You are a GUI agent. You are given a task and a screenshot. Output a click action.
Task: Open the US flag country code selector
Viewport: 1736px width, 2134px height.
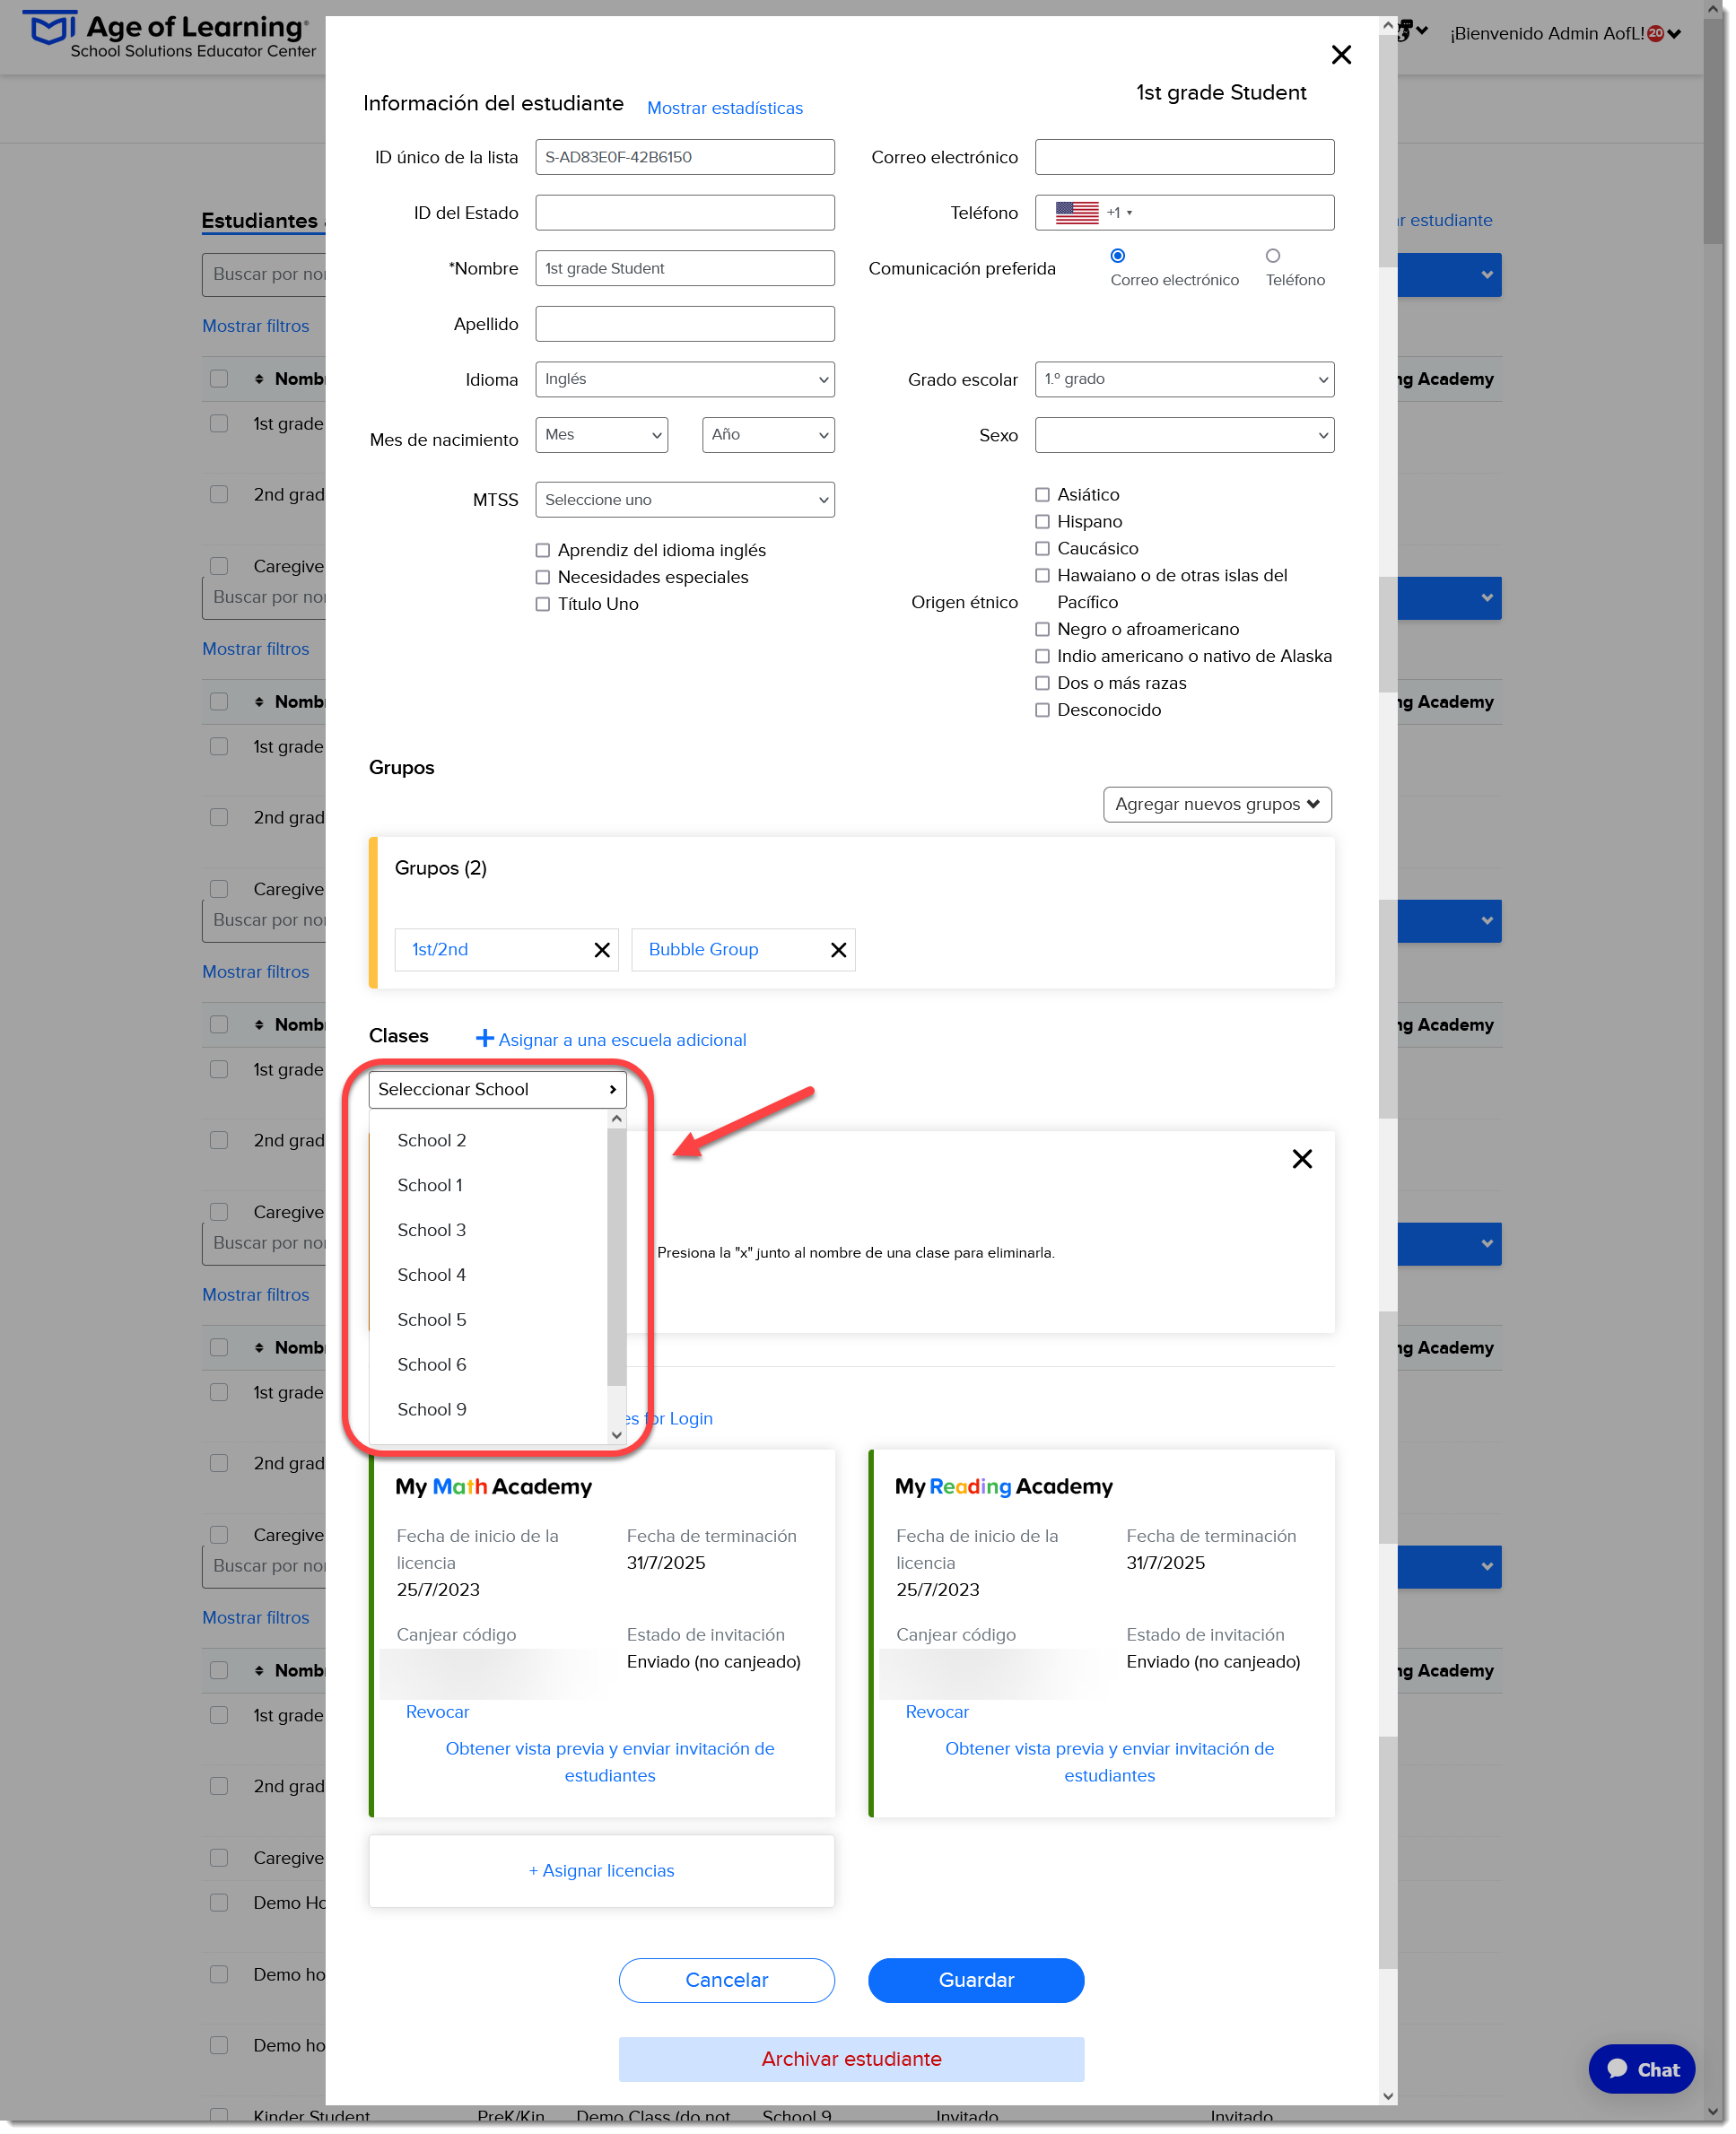(x=1093, y=213)
